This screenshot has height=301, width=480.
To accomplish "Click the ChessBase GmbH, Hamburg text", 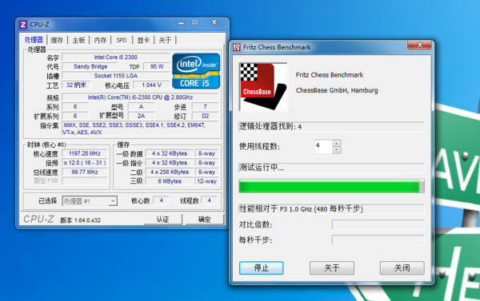I will pos(337,90).
